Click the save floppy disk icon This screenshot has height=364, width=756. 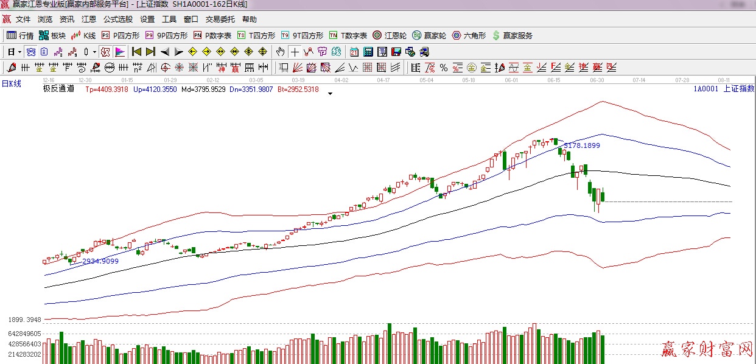pos(396,52)
